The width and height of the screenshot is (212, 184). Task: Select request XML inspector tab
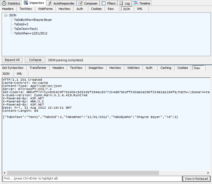point(140,9)
